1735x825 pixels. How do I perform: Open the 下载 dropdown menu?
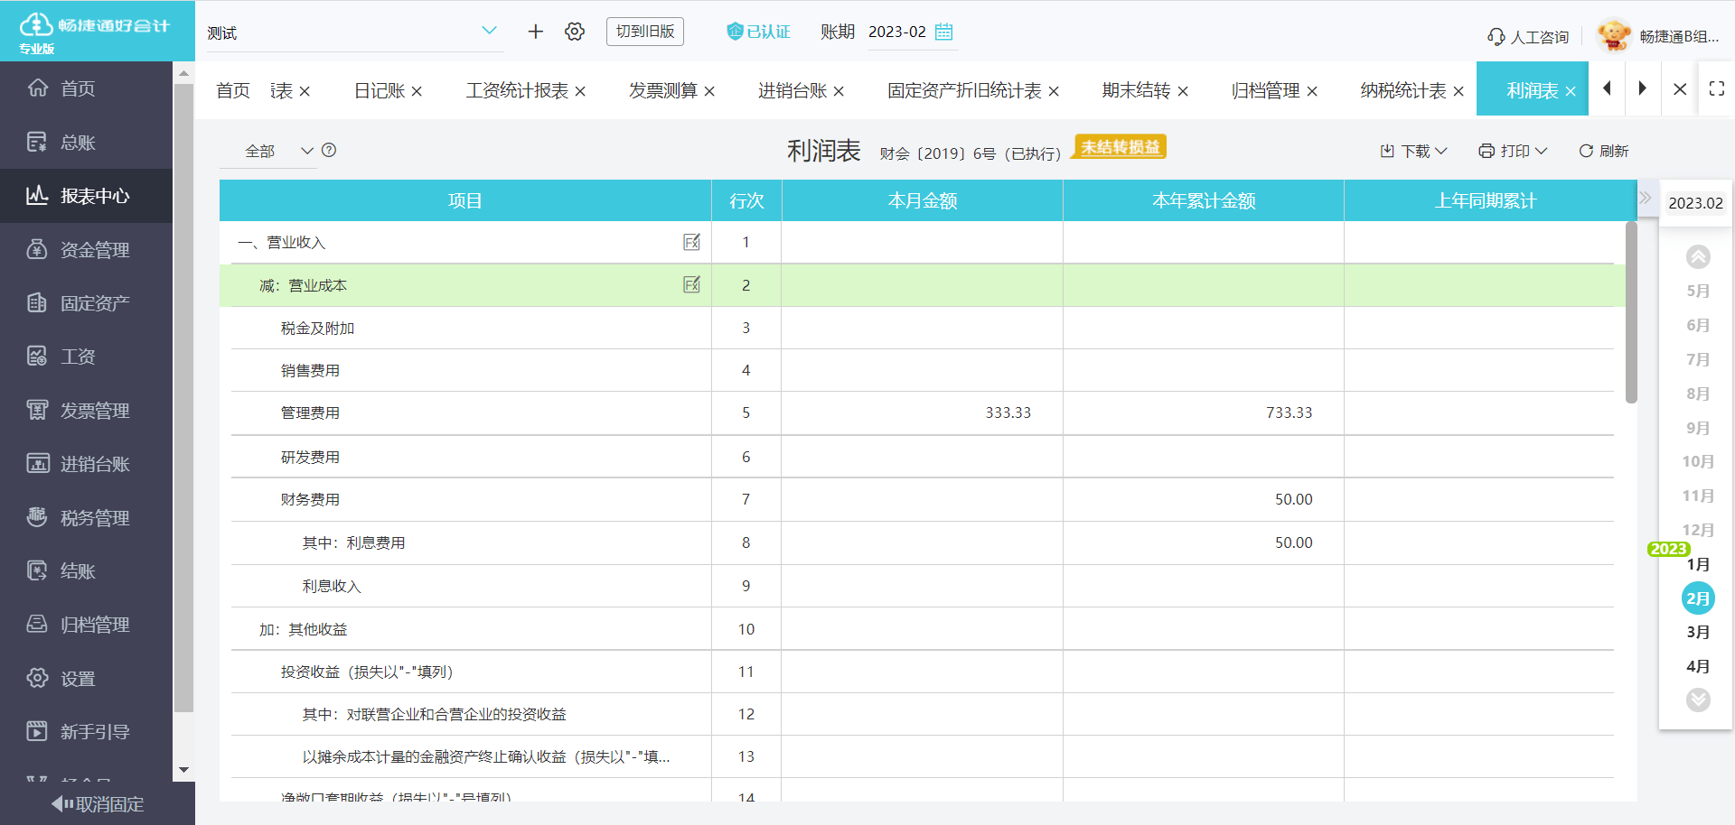pyautogui.click(x=1413, y=151)
